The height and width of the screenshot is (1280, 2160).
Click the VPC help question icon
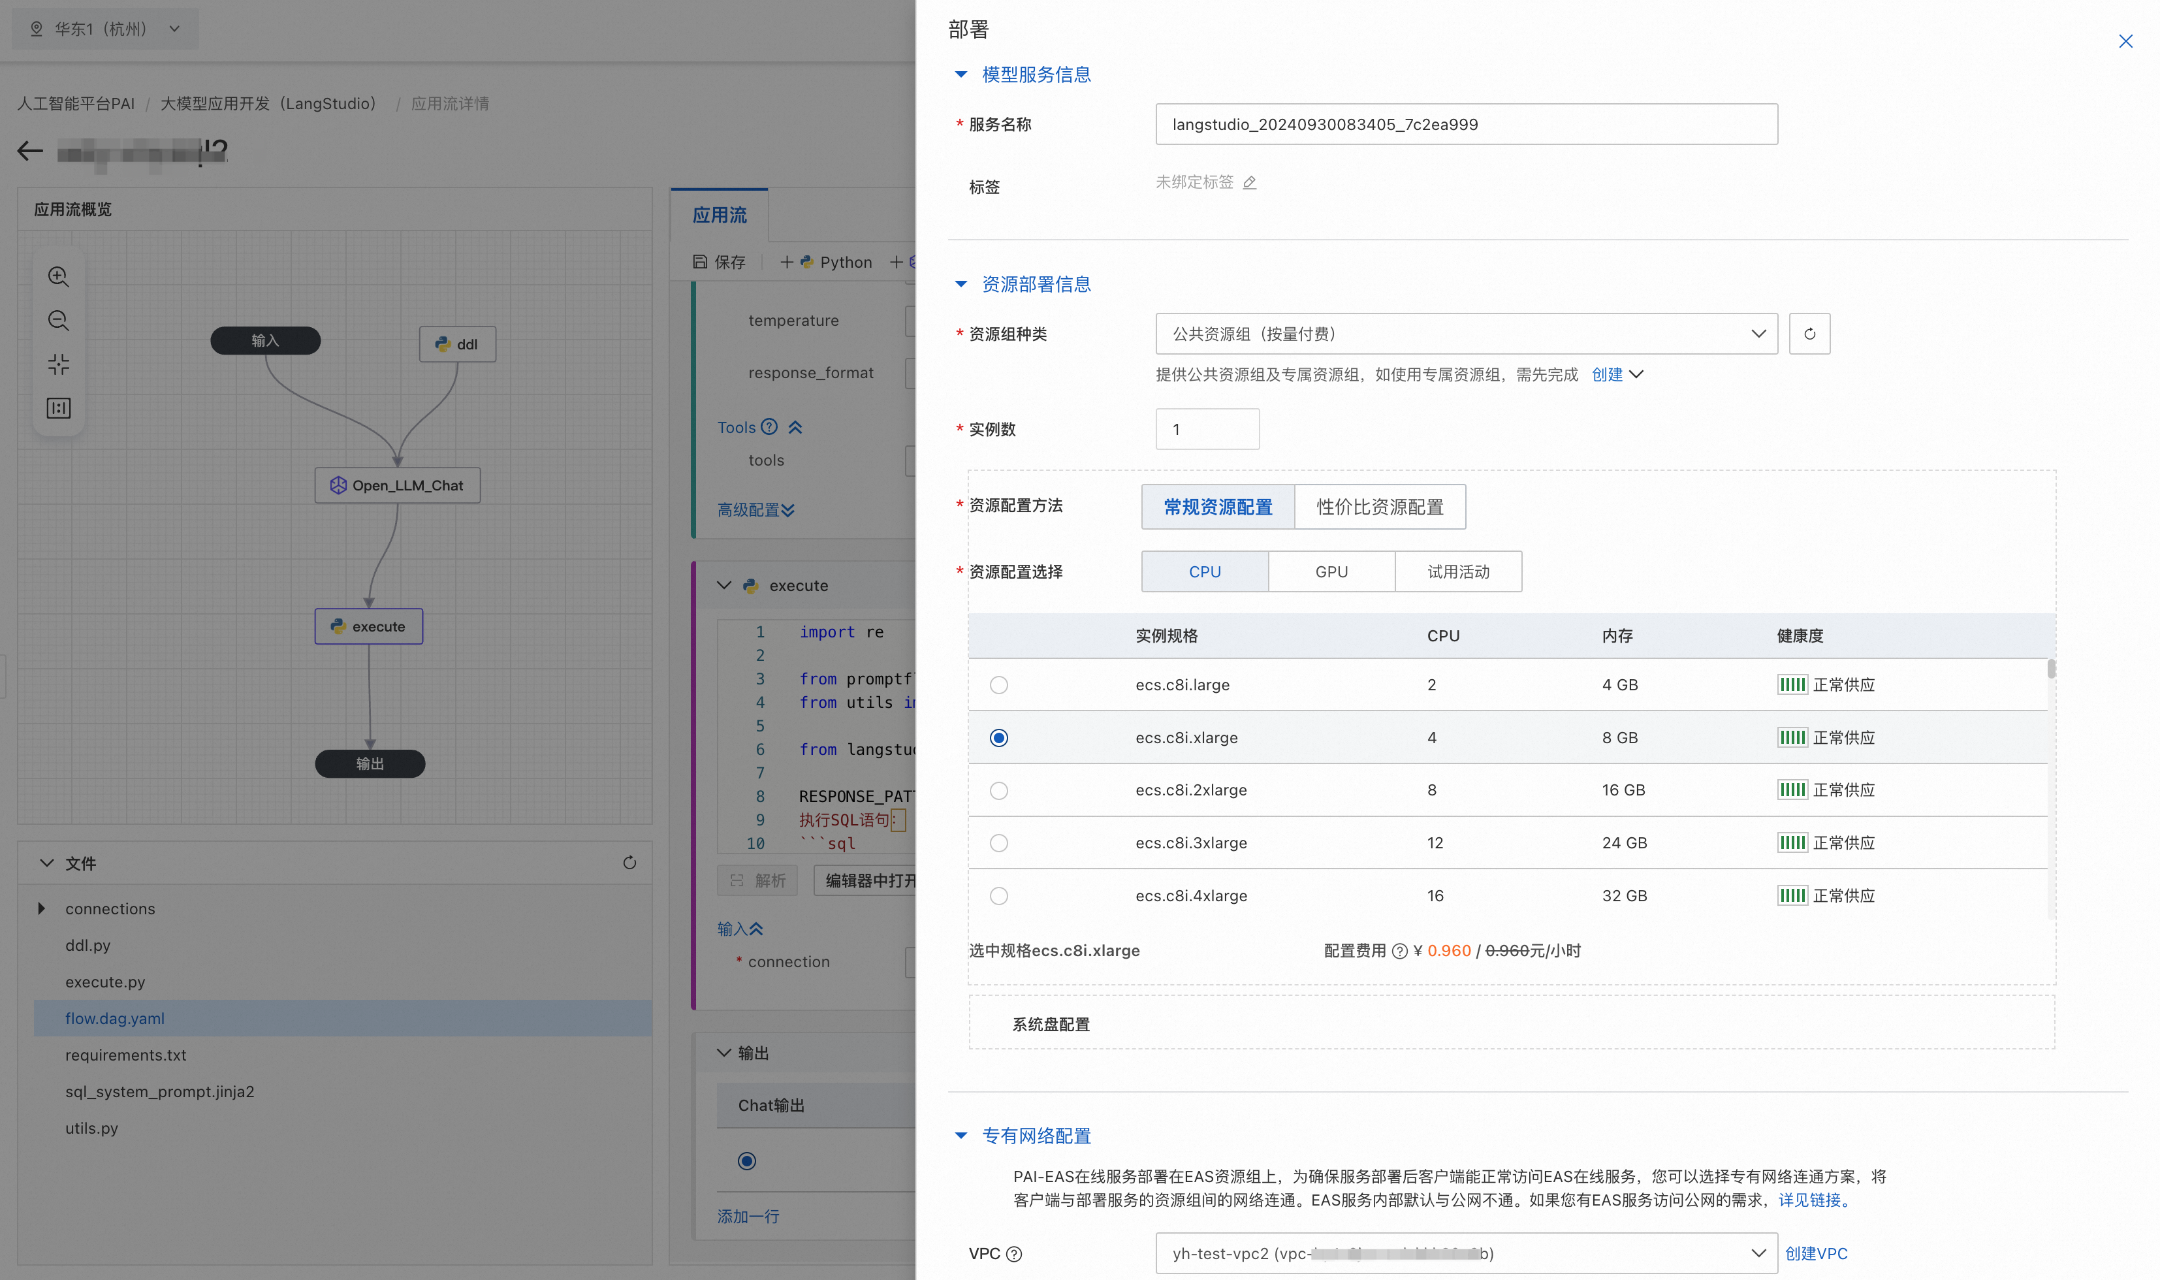[1014, 1254]
